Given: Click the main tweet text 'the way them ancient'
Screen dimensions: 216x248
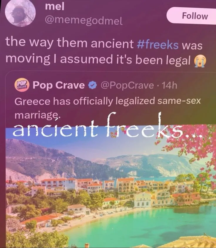Looking at the screenshot, I should click(69, 43).
